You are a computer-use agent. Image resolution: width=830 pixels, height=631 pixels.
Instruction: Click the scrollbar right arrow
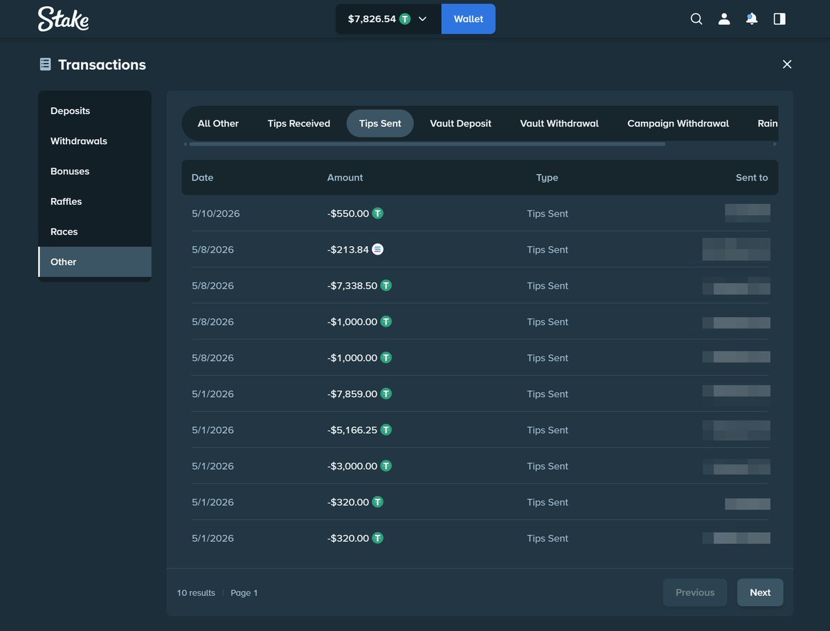[775, 144]
